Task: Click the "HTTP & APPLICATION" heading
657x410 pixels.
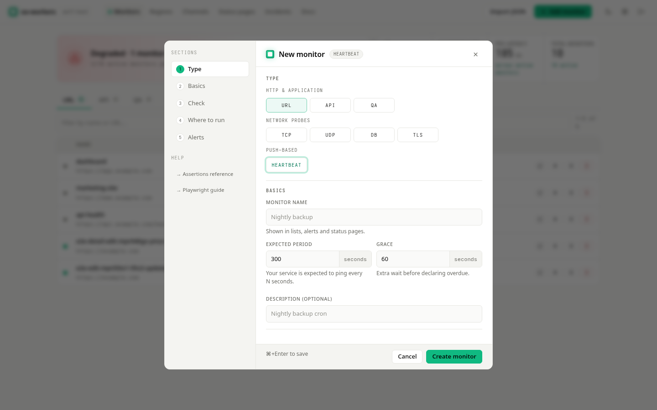Action: (x=294, y=91)
